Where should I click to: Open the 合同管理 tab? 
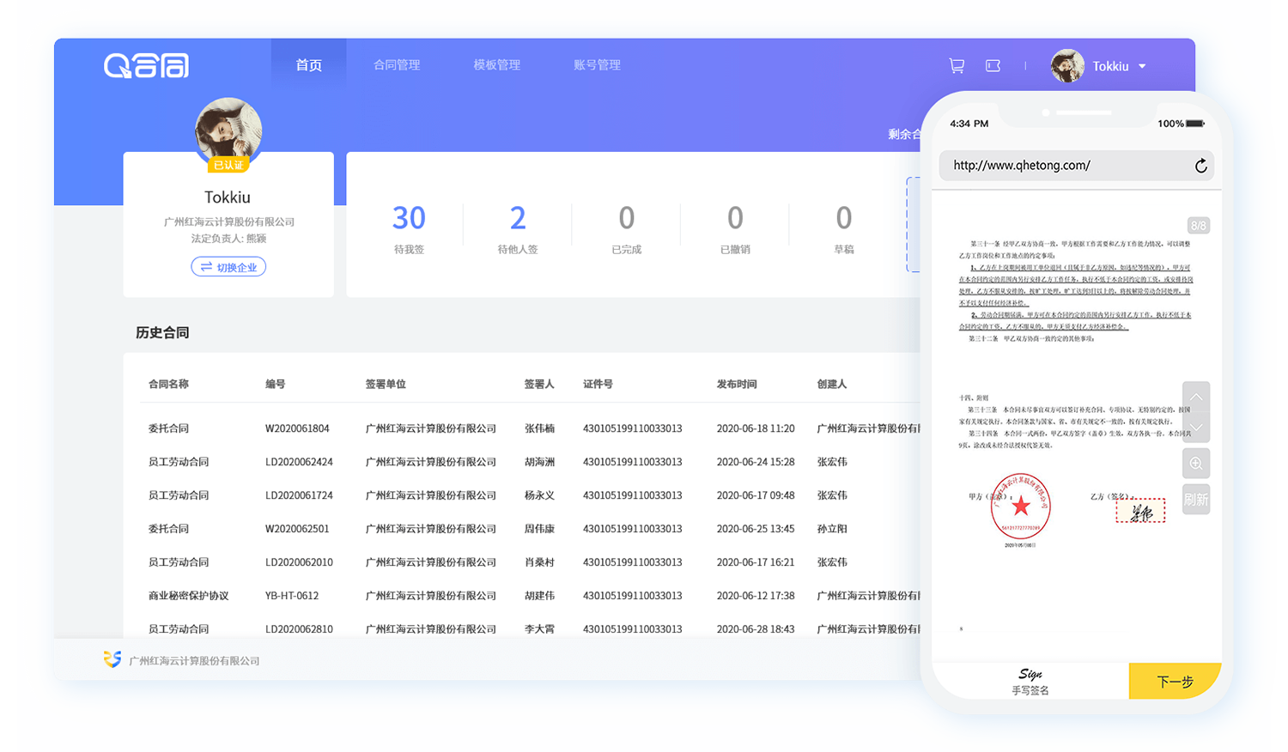coord(397,65)
